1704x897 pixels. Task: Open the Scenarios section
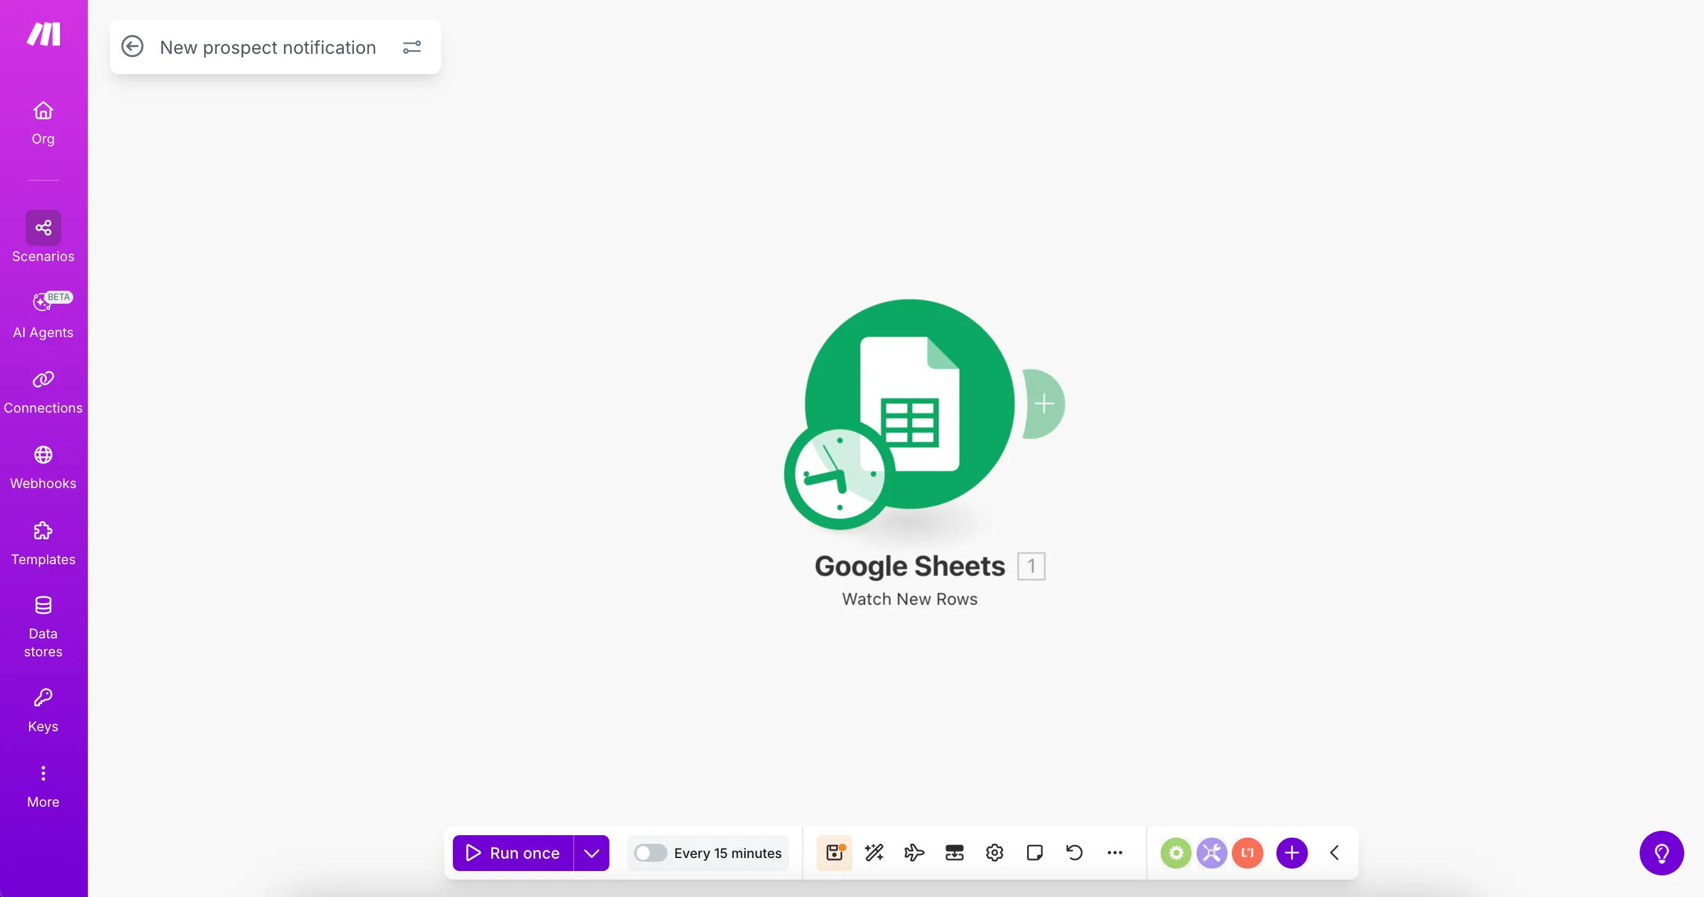coord(43,237)
